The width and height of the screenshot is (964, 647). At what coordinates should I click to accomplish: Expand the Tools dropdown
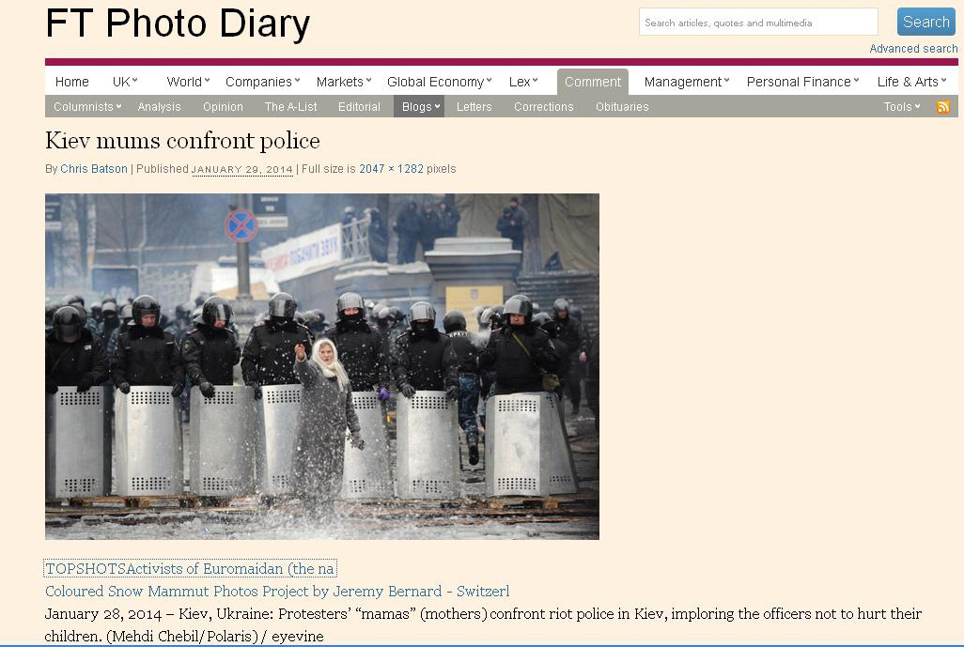point(902,107)
